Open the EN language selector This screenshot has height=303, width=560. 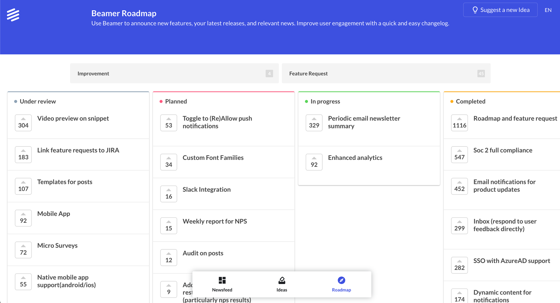[548, 10]
